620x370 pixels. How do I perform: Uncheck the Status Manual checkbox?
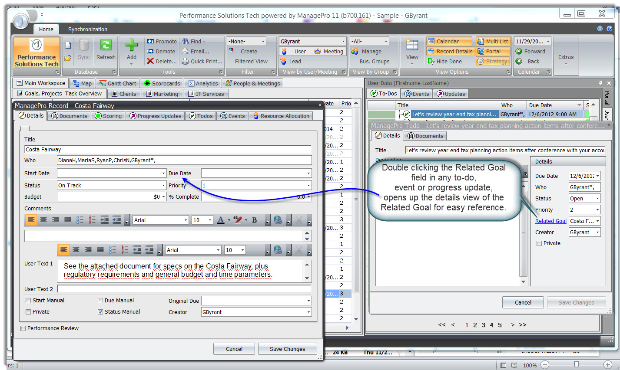click(100, 311)
